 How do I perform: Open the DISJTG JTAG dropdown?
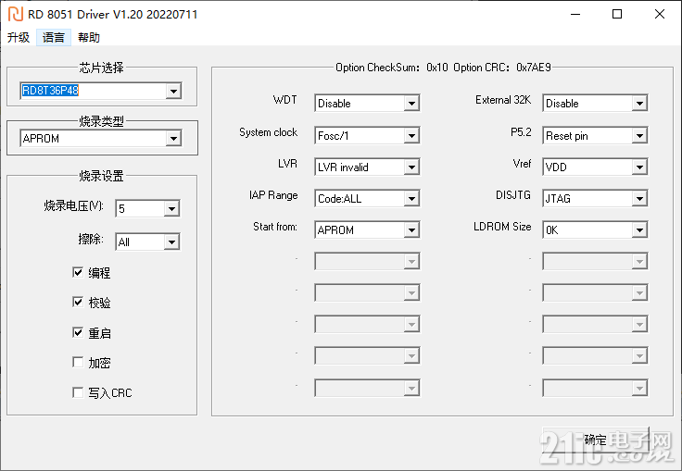pos(595,199)
